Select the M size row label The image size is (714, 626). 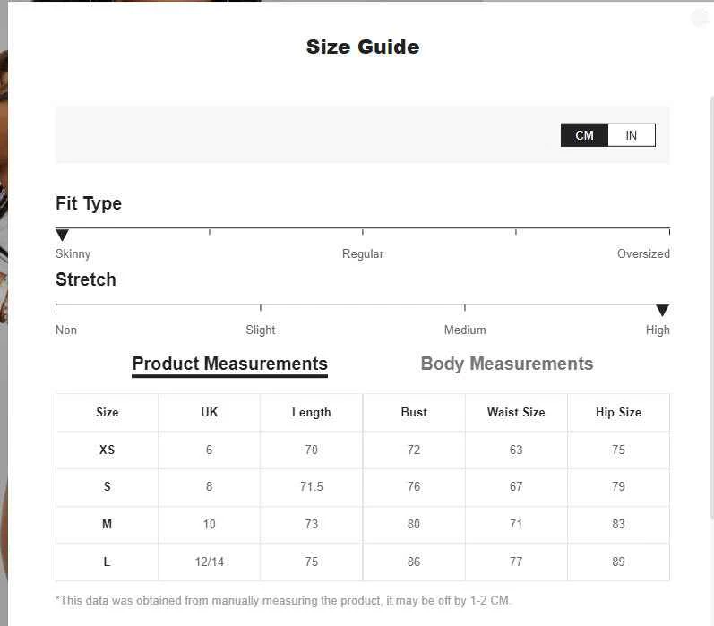click(107, 524)
